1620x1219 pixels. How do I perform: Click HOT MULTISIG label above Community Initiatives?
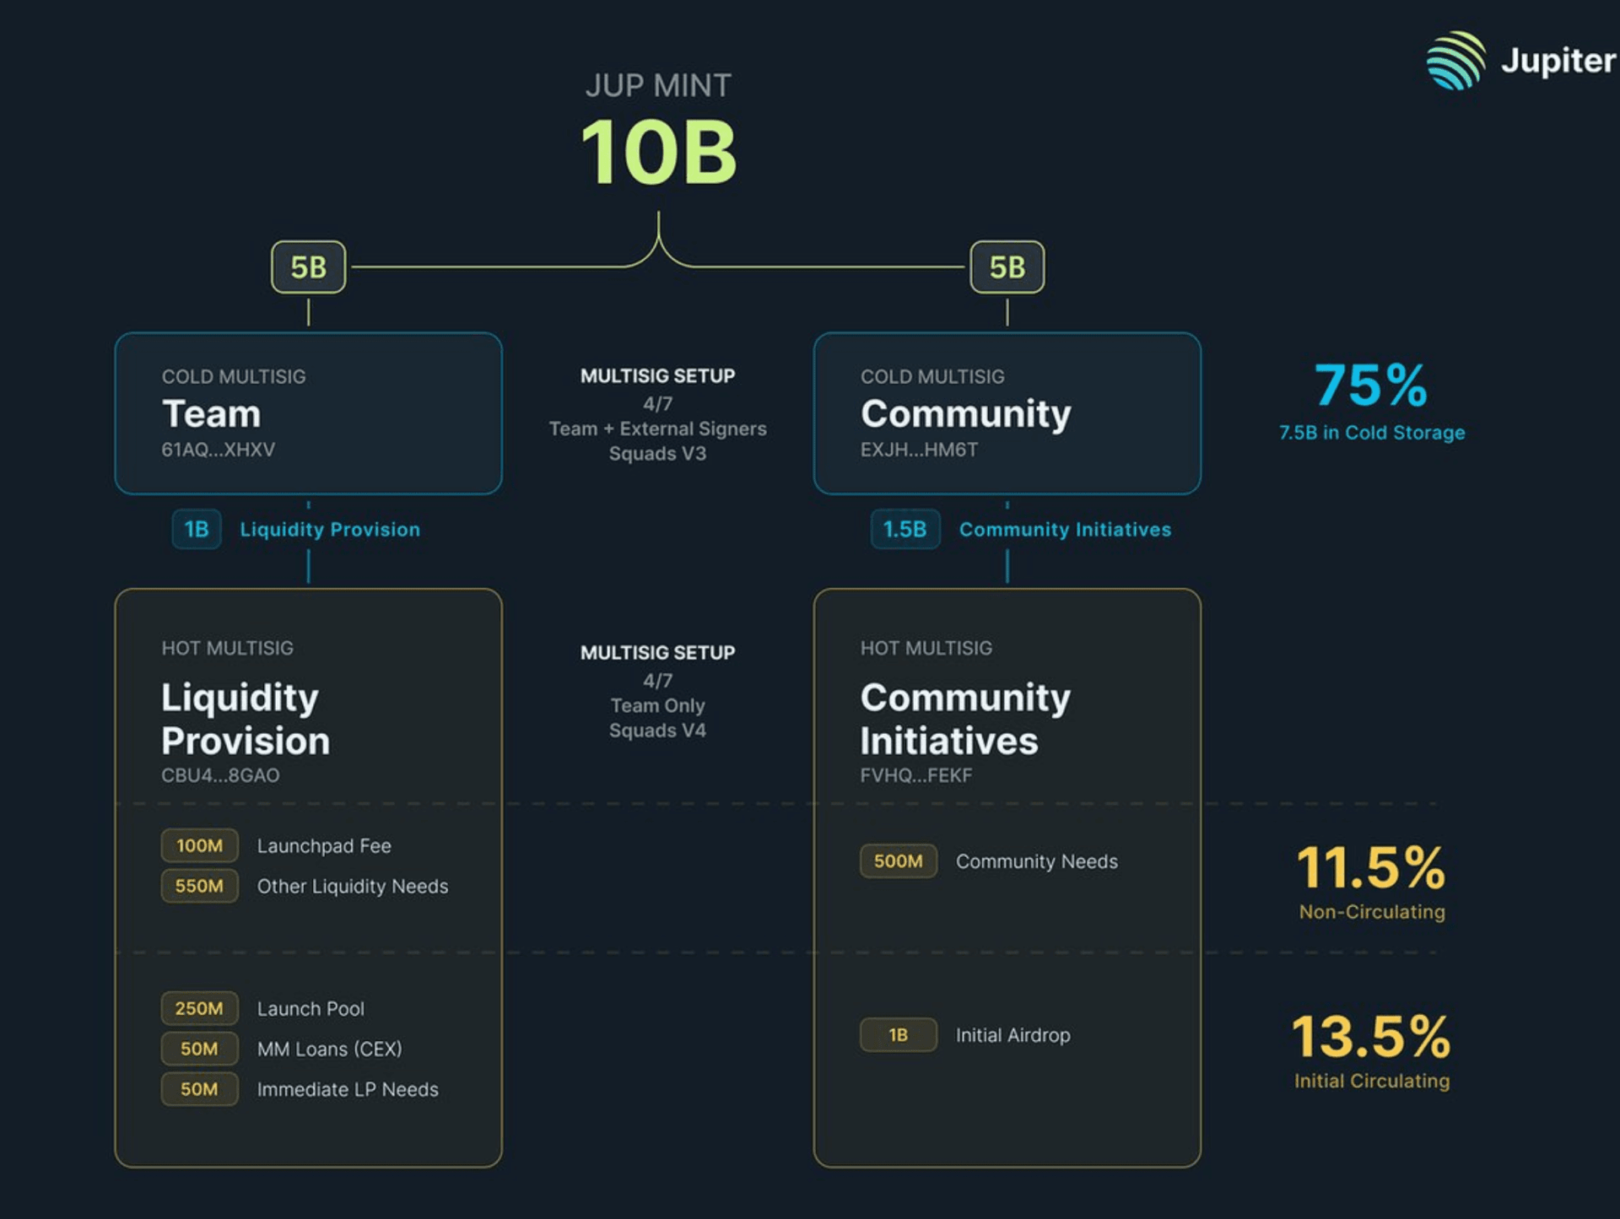[x=926, y=648]
